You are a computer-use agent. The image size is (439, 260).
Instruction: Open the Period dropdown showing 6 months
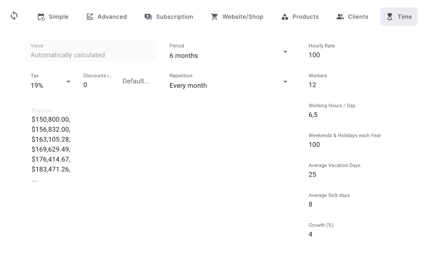click(229, 51)
